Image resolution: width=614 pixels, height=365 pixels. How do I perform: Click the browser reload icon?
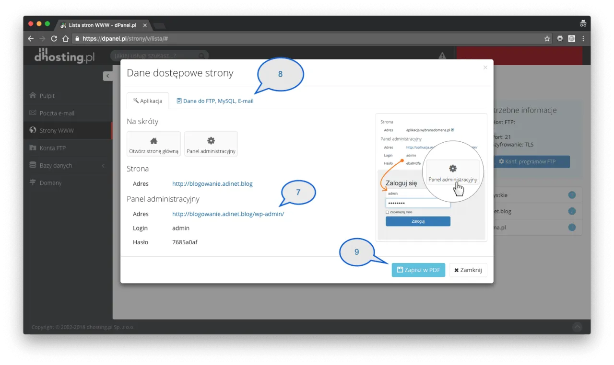tap(54, 39)
